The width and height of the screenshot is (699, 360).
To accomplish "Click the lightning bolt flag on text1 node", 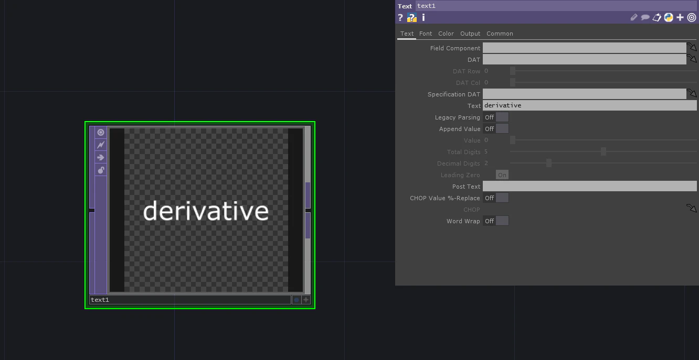I will coord(101,145).
